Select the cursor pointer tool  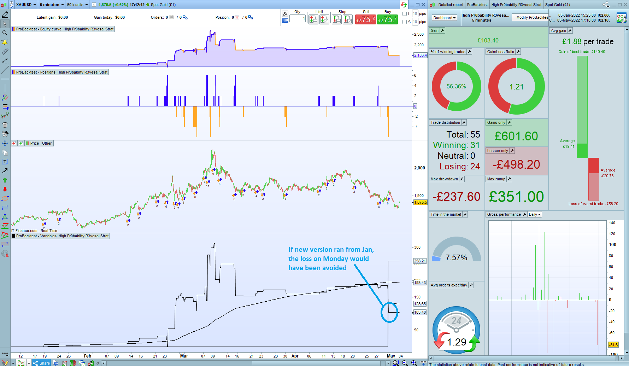5,24
